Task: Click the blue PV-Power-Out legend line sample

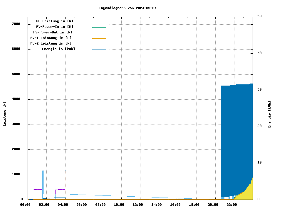Action: point(99,33)
